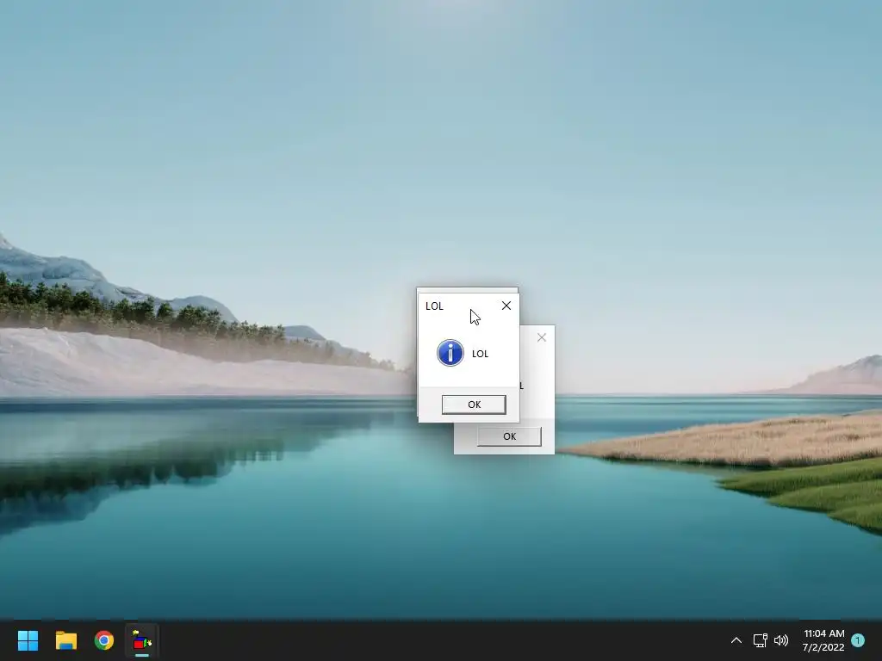Open the Windows Start menu
The width and height of the screenshot is (882, 661).
[x=28, y=640]
